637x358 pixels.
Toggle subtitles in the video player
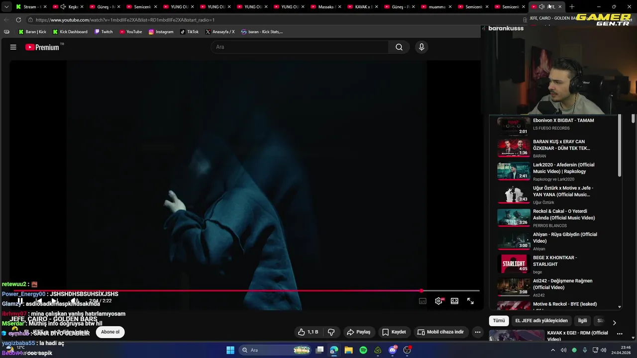(423, 301)
